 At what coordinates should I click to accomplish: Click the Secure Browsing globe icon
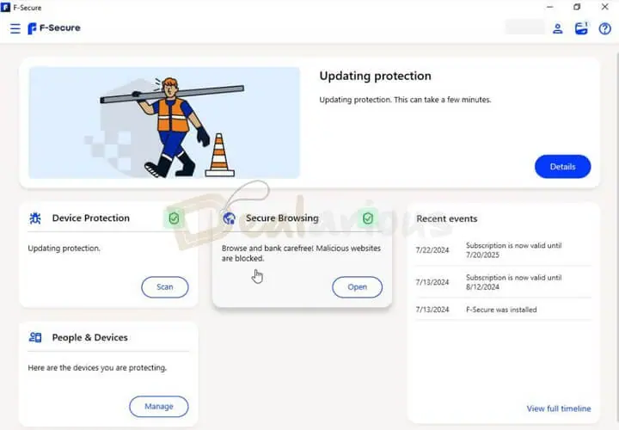[229, 218]
